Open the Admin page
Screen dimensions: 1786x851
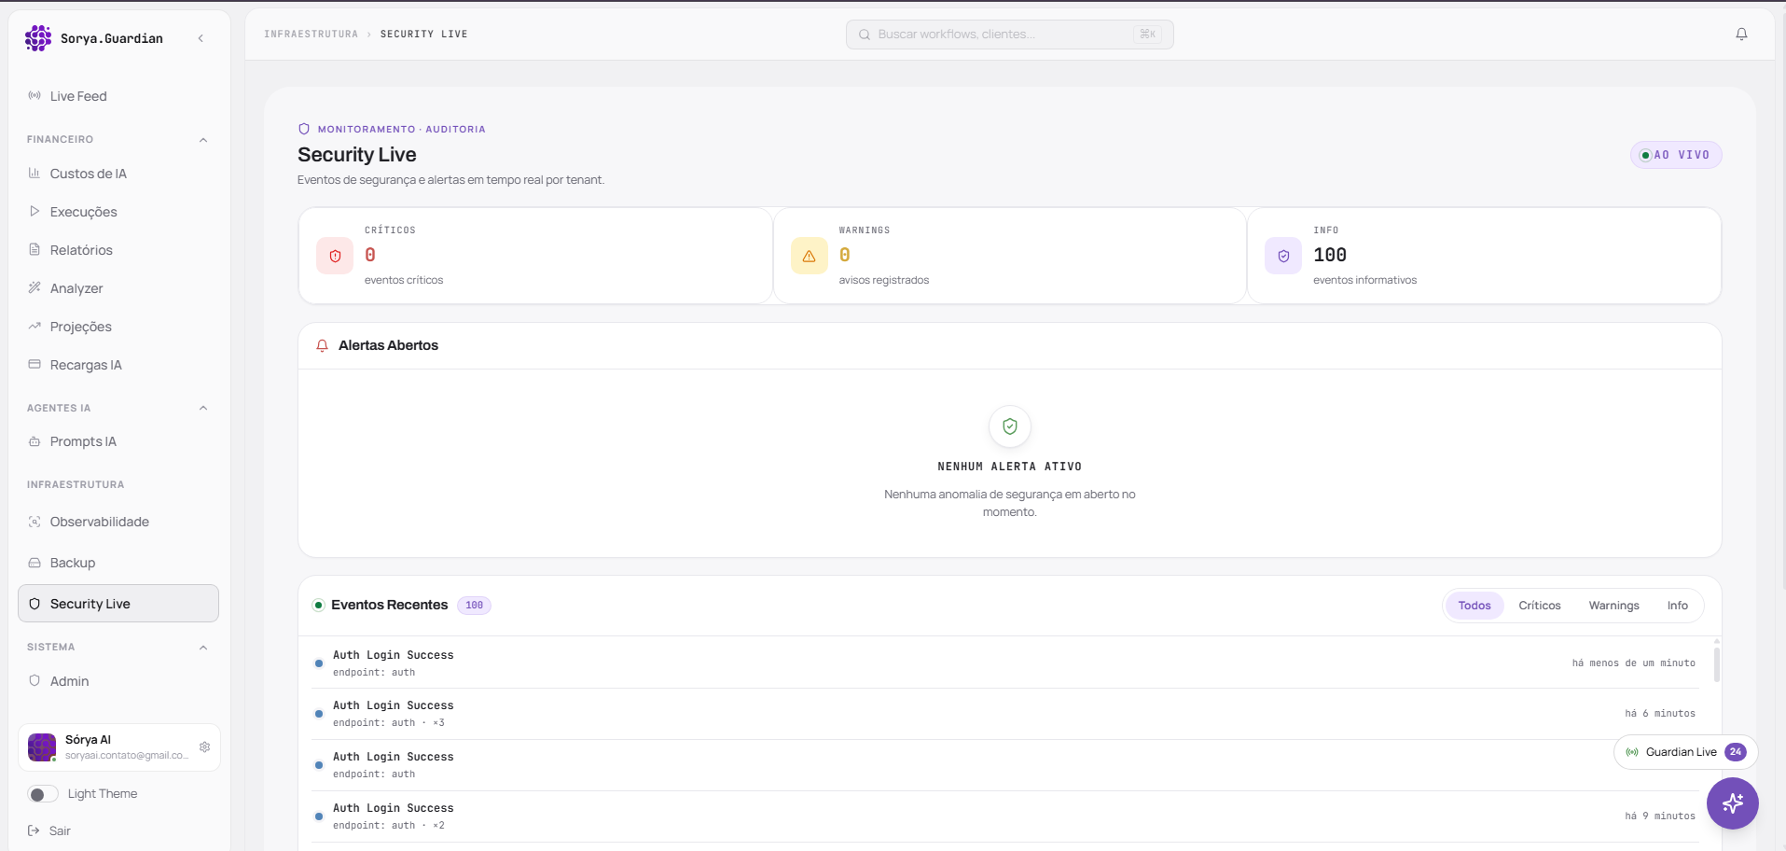tap(118, 681)
